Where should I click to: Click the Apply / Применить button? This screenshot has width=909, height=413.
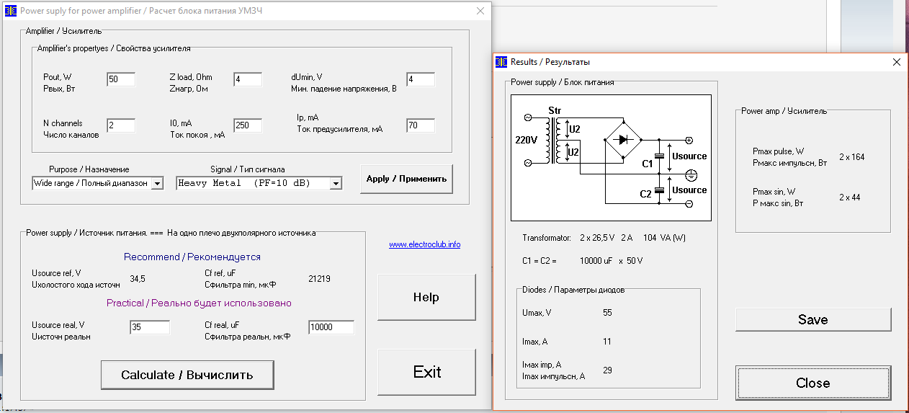tap(406, 179)
